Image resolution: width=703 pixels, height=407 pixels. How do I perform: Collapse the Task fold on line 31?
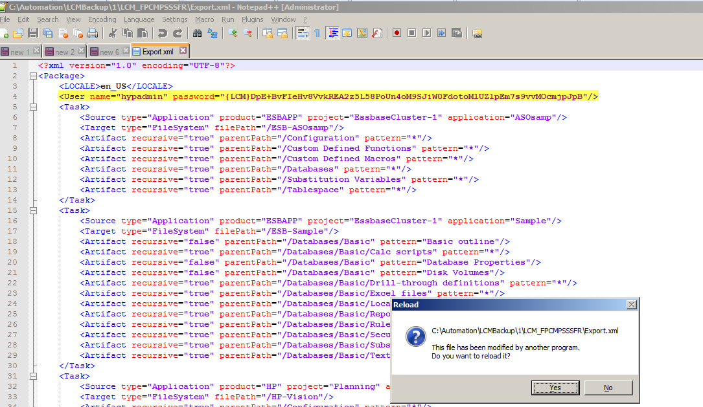click(33, 376)
